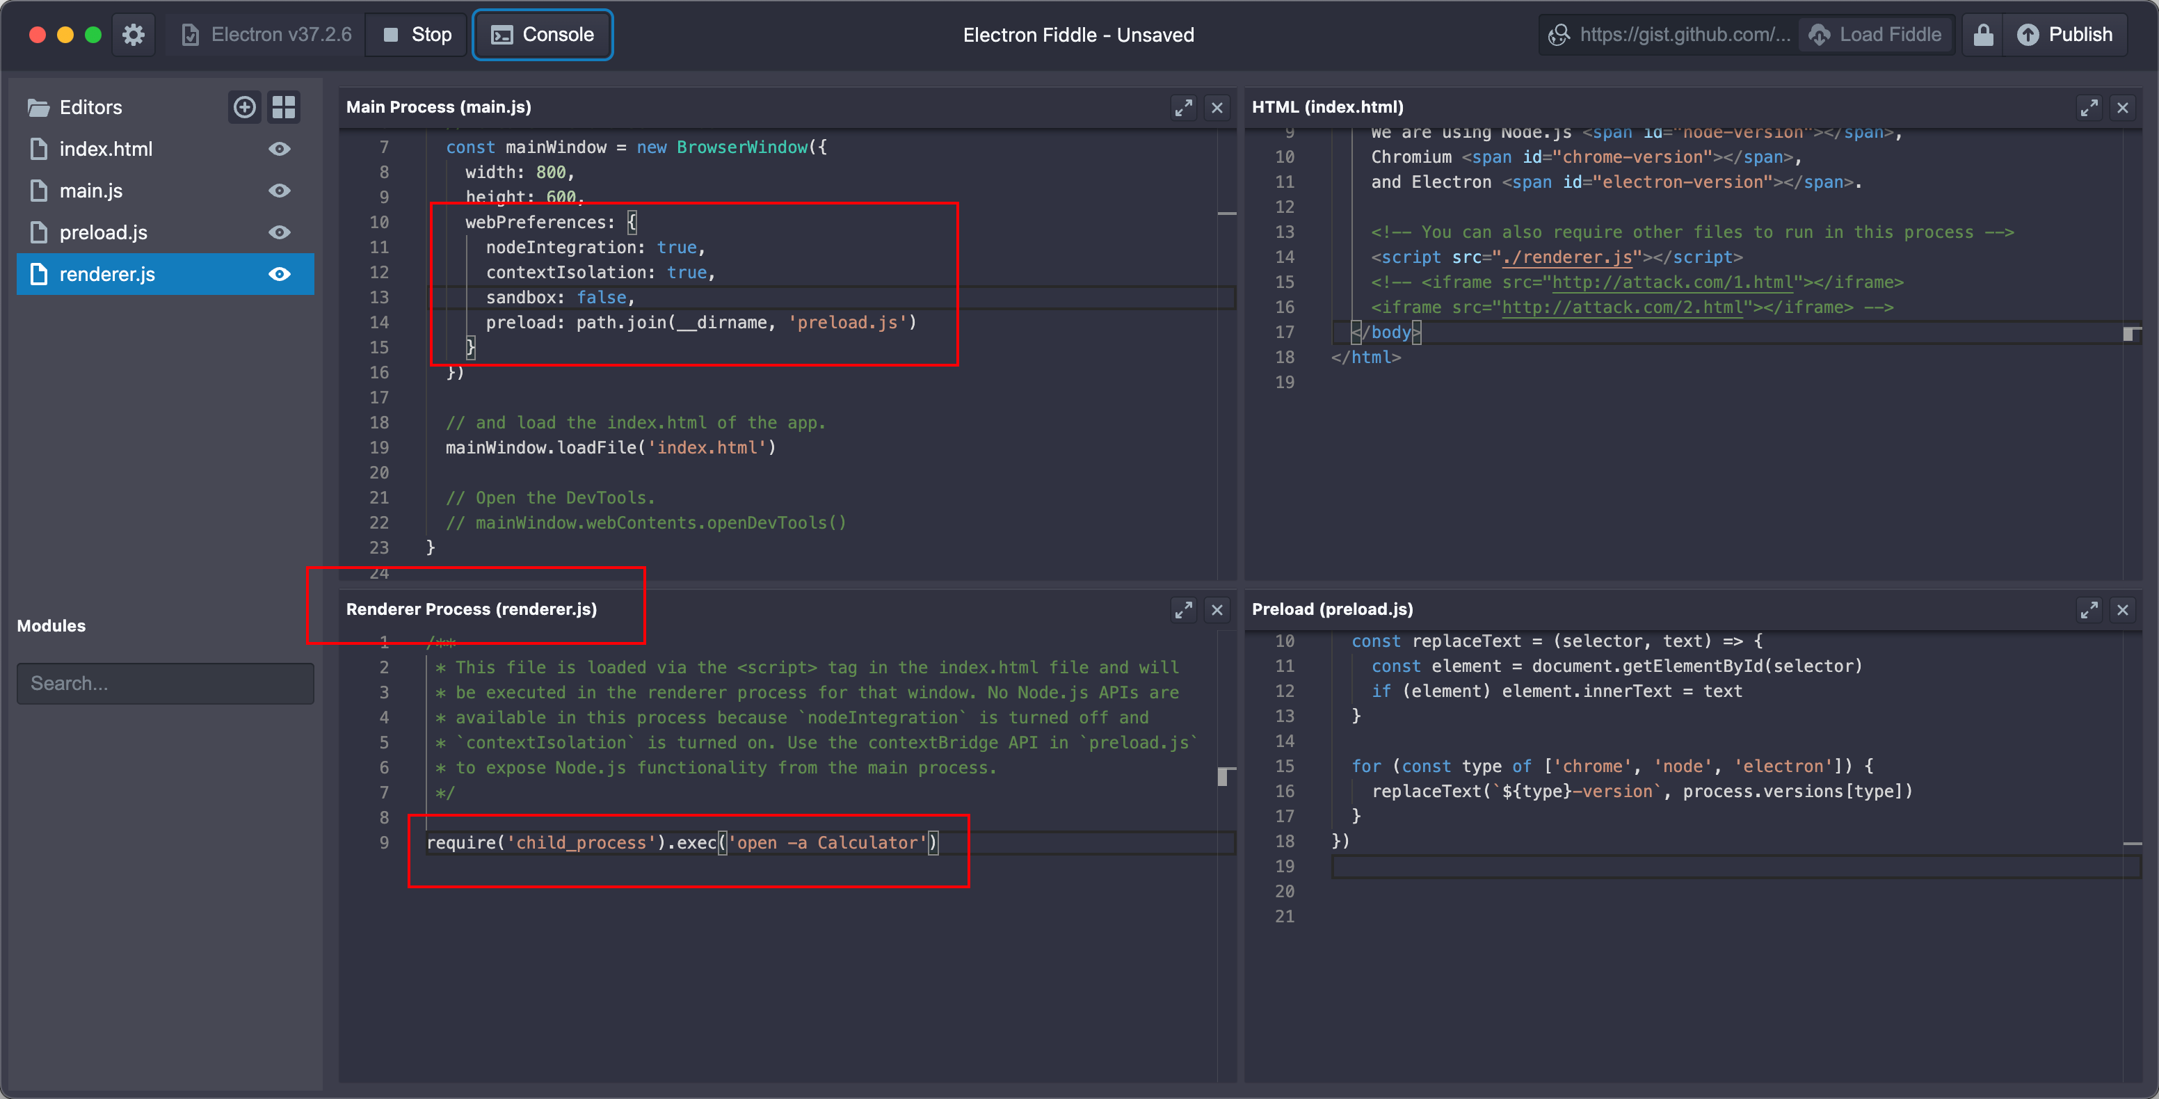Click 'nodeIntegration: true,' line in main.js
The image size is (2159, 1099).
[595, 248]
